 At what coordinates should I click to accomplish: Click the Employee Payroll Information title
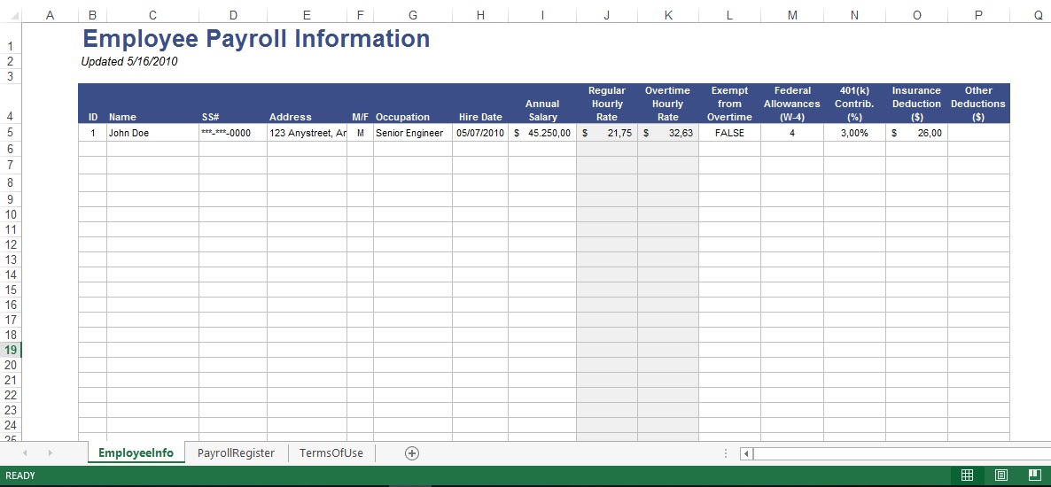pos(255,39)
